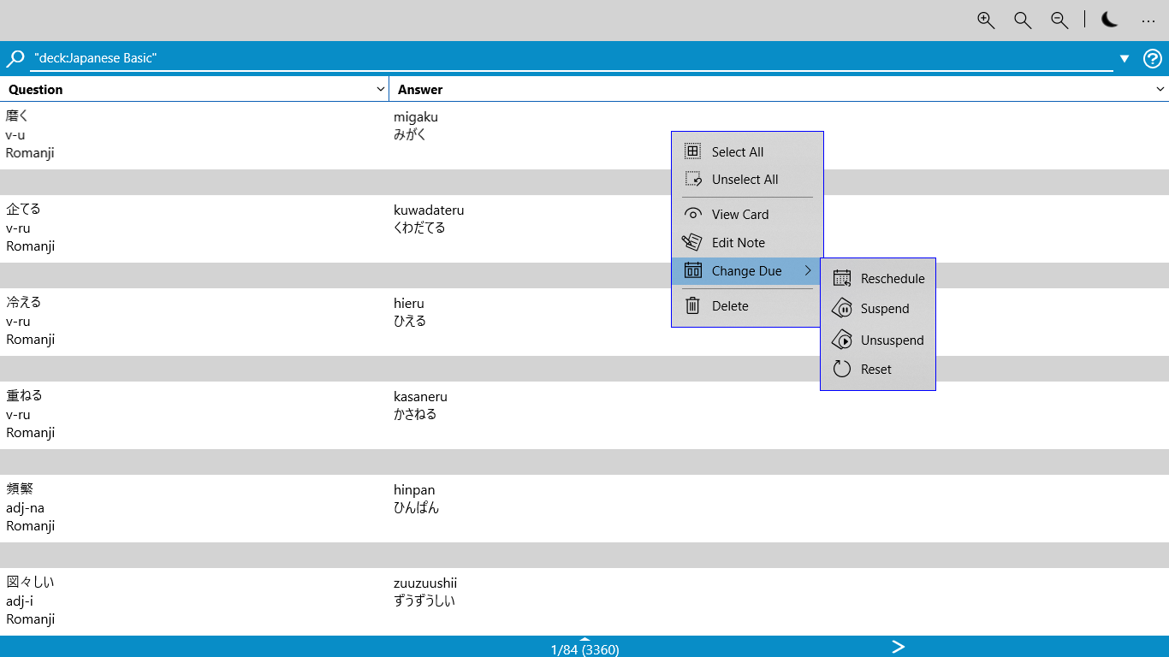Click the Suspend option in the submenu
1169x657 pixels.
click(886, 308)
